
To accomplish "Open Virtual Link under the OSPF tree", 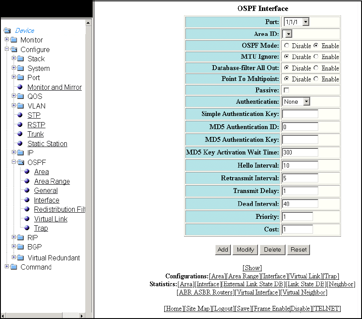I will pyautogui.click(x=51, y=219).
